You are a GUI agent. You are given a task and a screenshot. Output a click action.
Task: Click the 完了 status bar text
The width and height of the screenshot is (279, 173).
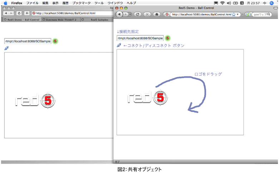pos(117,162)
